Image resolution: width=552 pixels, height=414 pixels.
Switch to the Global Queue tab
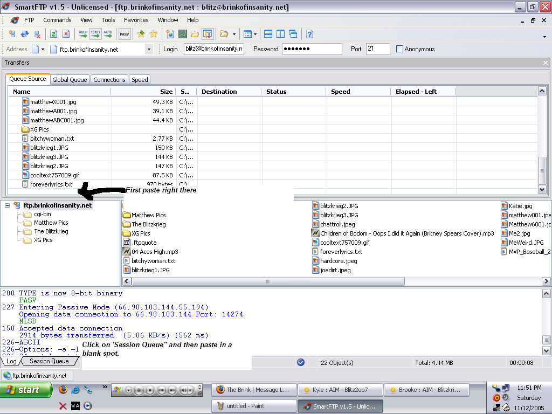(70, 80)
